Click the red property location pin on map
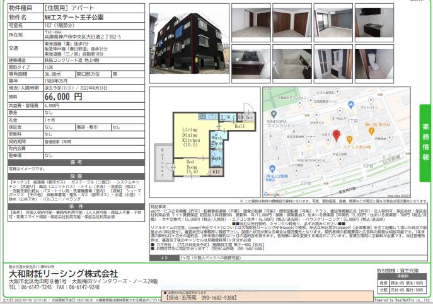The height and width of the screenshot is (304, 433). (x=336, y=136)
